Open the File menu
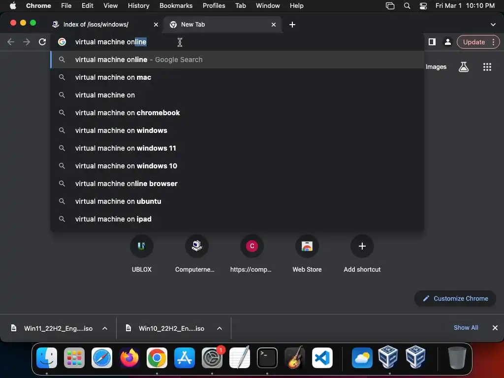Image resolution: width=504 pixels, height=378 pixels. (x=66, y=5)
